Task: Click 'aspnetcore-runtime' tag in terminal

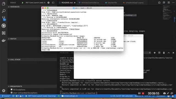Action: tap(67, 45)
